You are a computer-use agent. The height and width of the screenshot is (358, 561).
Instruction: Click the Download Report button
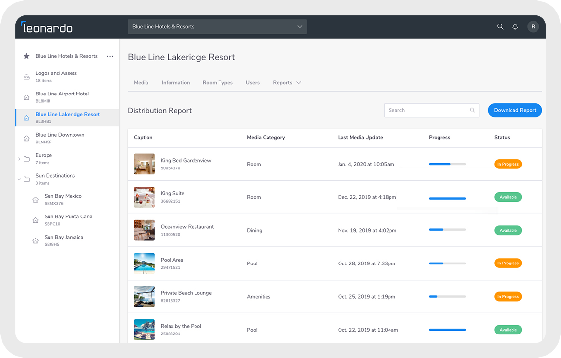tap(515, 110)
